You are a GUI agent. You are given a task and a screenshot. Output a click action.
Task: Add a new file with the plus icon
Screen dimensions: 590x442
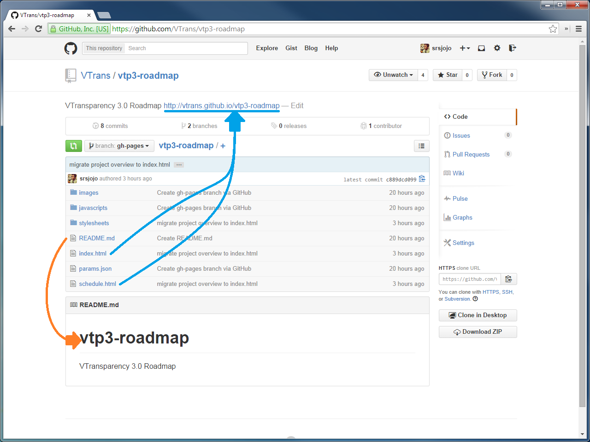click(223, 146)
